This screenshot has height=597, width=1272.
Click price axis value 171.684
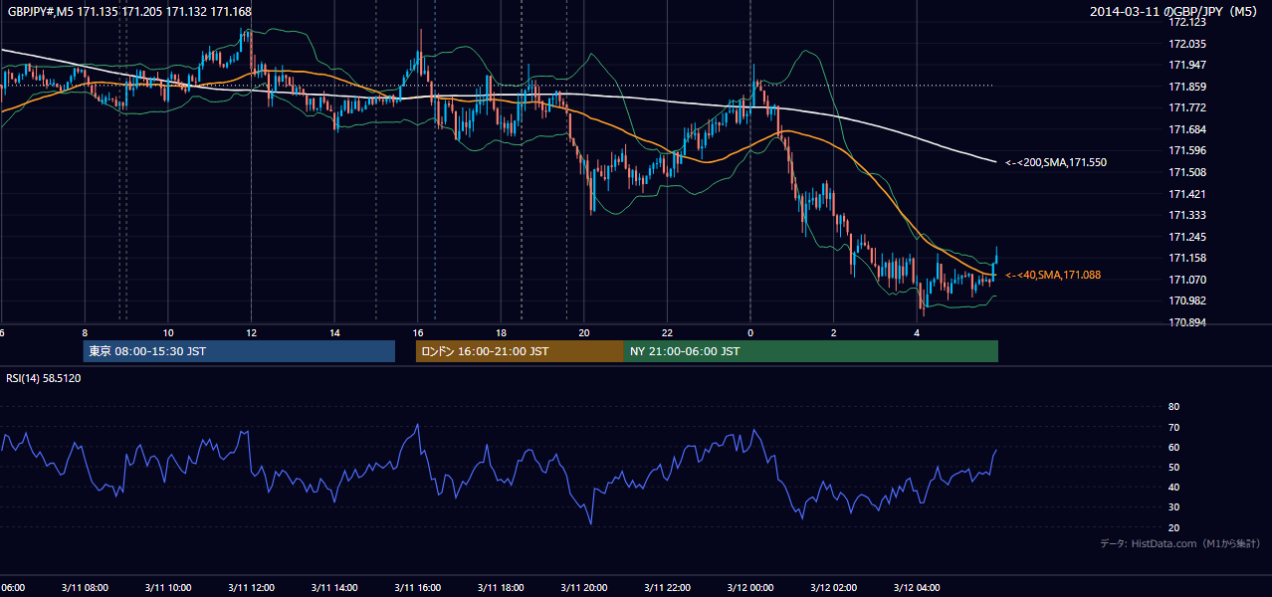pos(1187,129)
